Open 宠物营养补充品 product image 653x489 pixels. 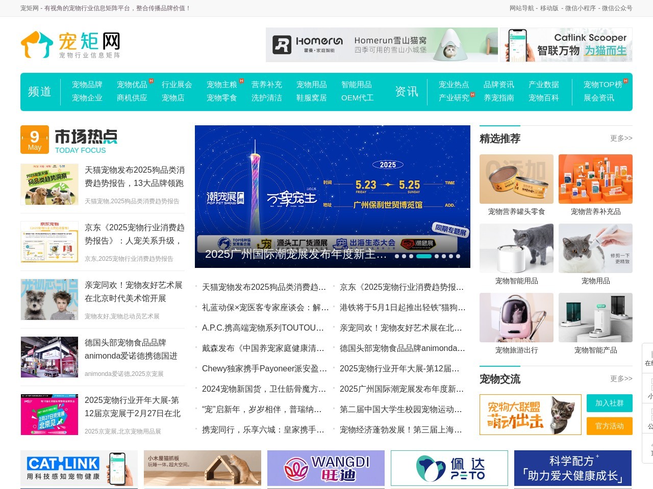point(595,179)
